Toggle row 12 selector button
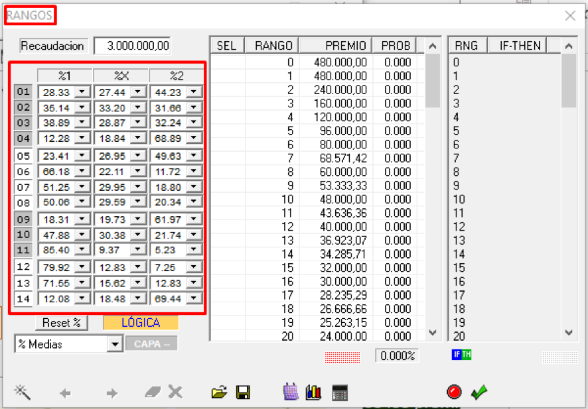Viewport: 588px width, 409px height. point(23,266)
